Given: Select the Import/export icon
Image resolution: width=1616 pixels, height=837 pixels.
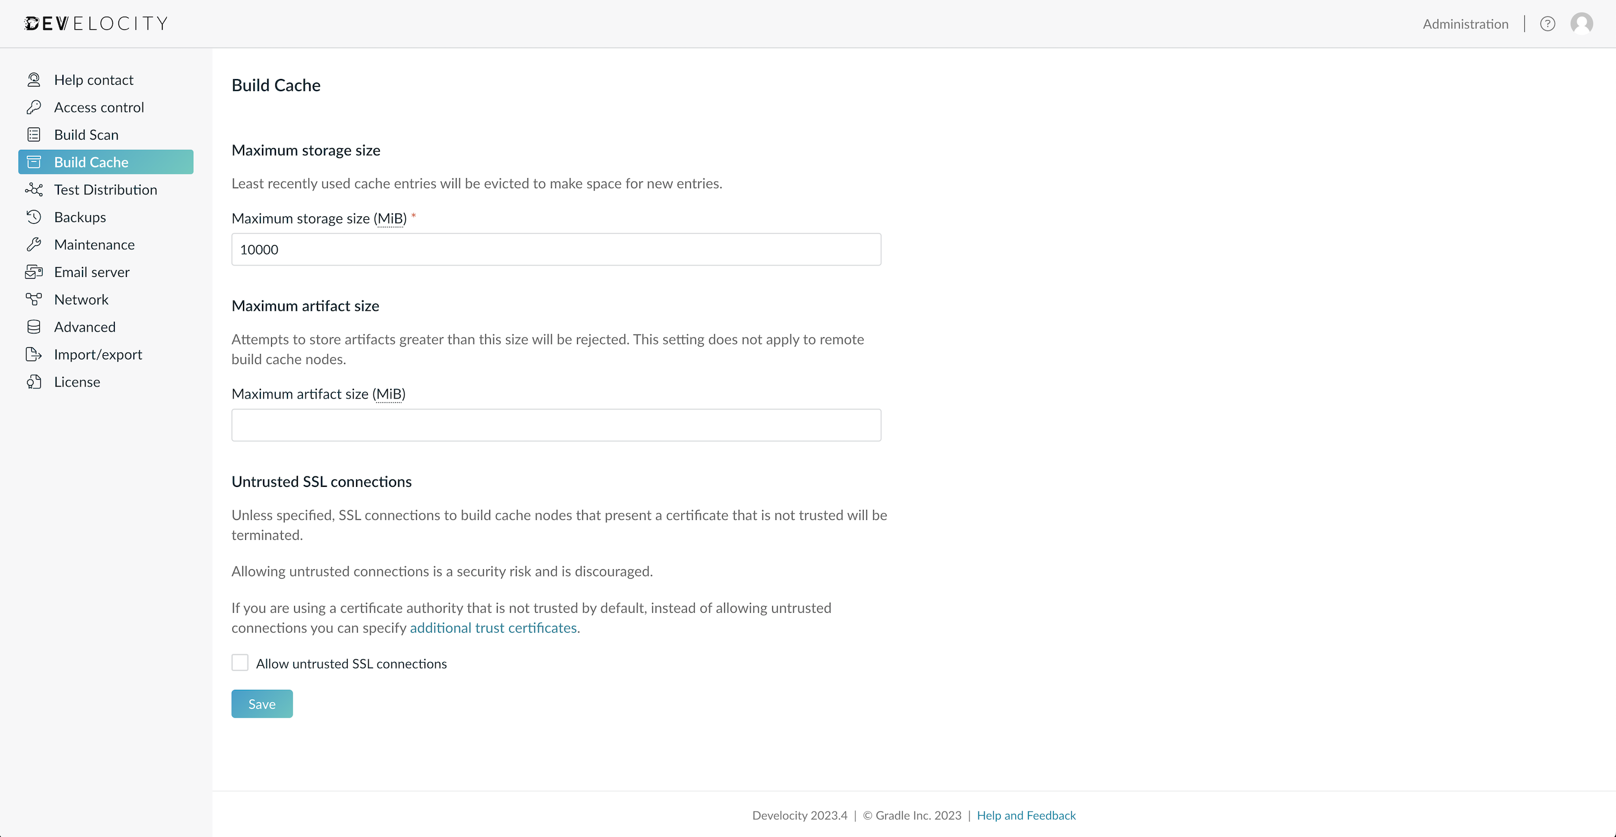Looking at the screenshot, I should [x=35, y=354].
